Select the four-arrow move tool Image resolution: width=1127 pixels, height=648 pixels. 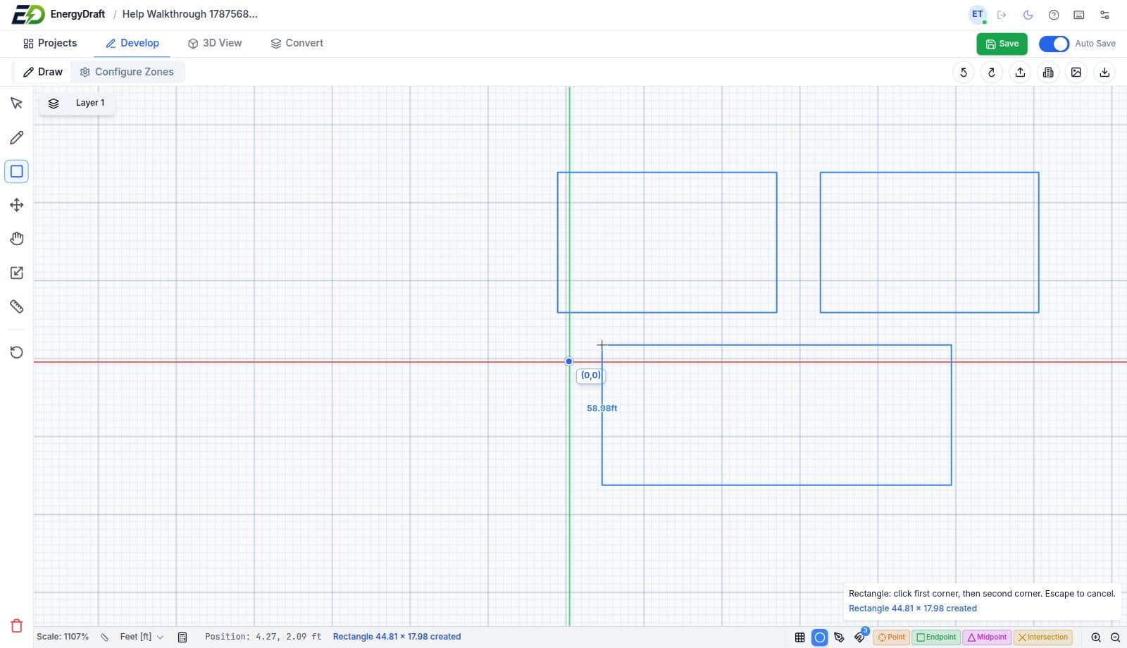[17, 205]
